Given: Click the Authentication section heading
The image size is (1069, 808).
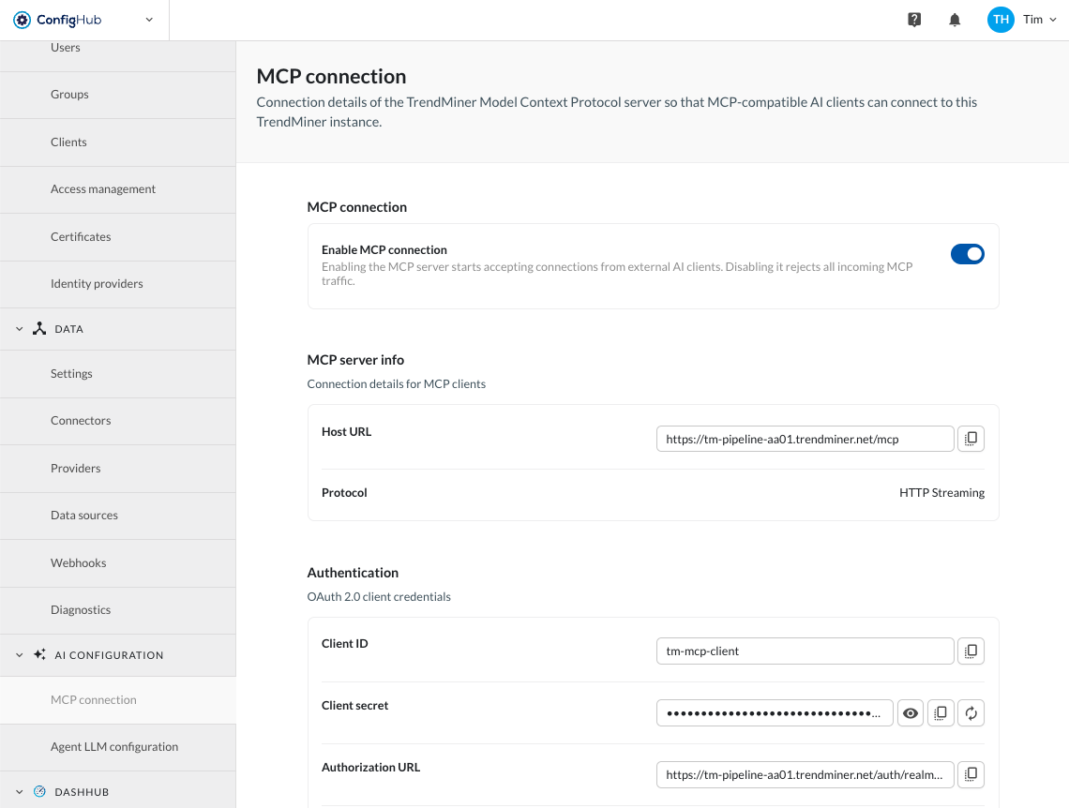Looking at the screenshot, I should [x=353, y=573].
